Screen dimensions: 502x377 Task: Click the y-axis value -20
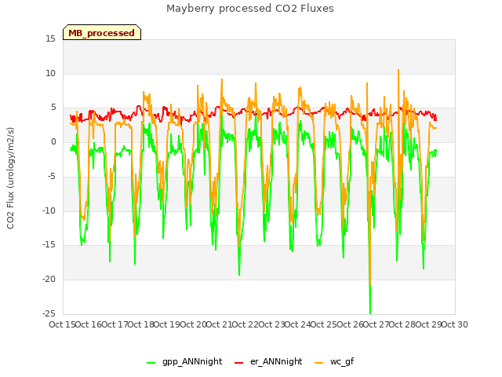coord(49,280)
